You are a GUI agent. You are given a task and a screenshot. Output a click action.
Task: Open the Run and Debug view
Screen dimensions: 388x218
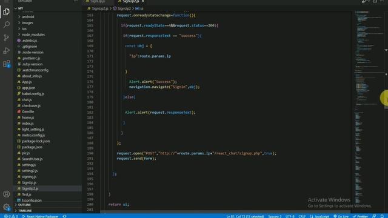click(7, 51)
